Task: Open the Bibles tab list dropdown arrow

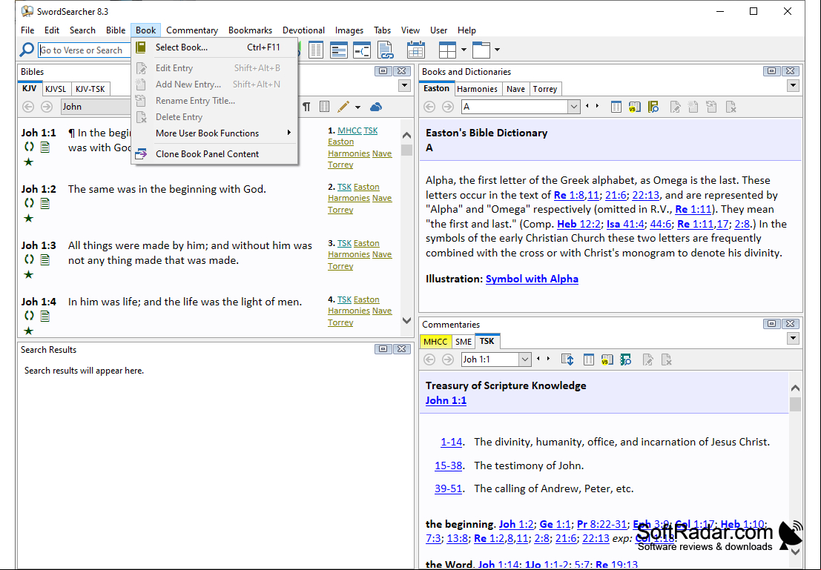Action: pyautogui.click(x=404, y=86)
